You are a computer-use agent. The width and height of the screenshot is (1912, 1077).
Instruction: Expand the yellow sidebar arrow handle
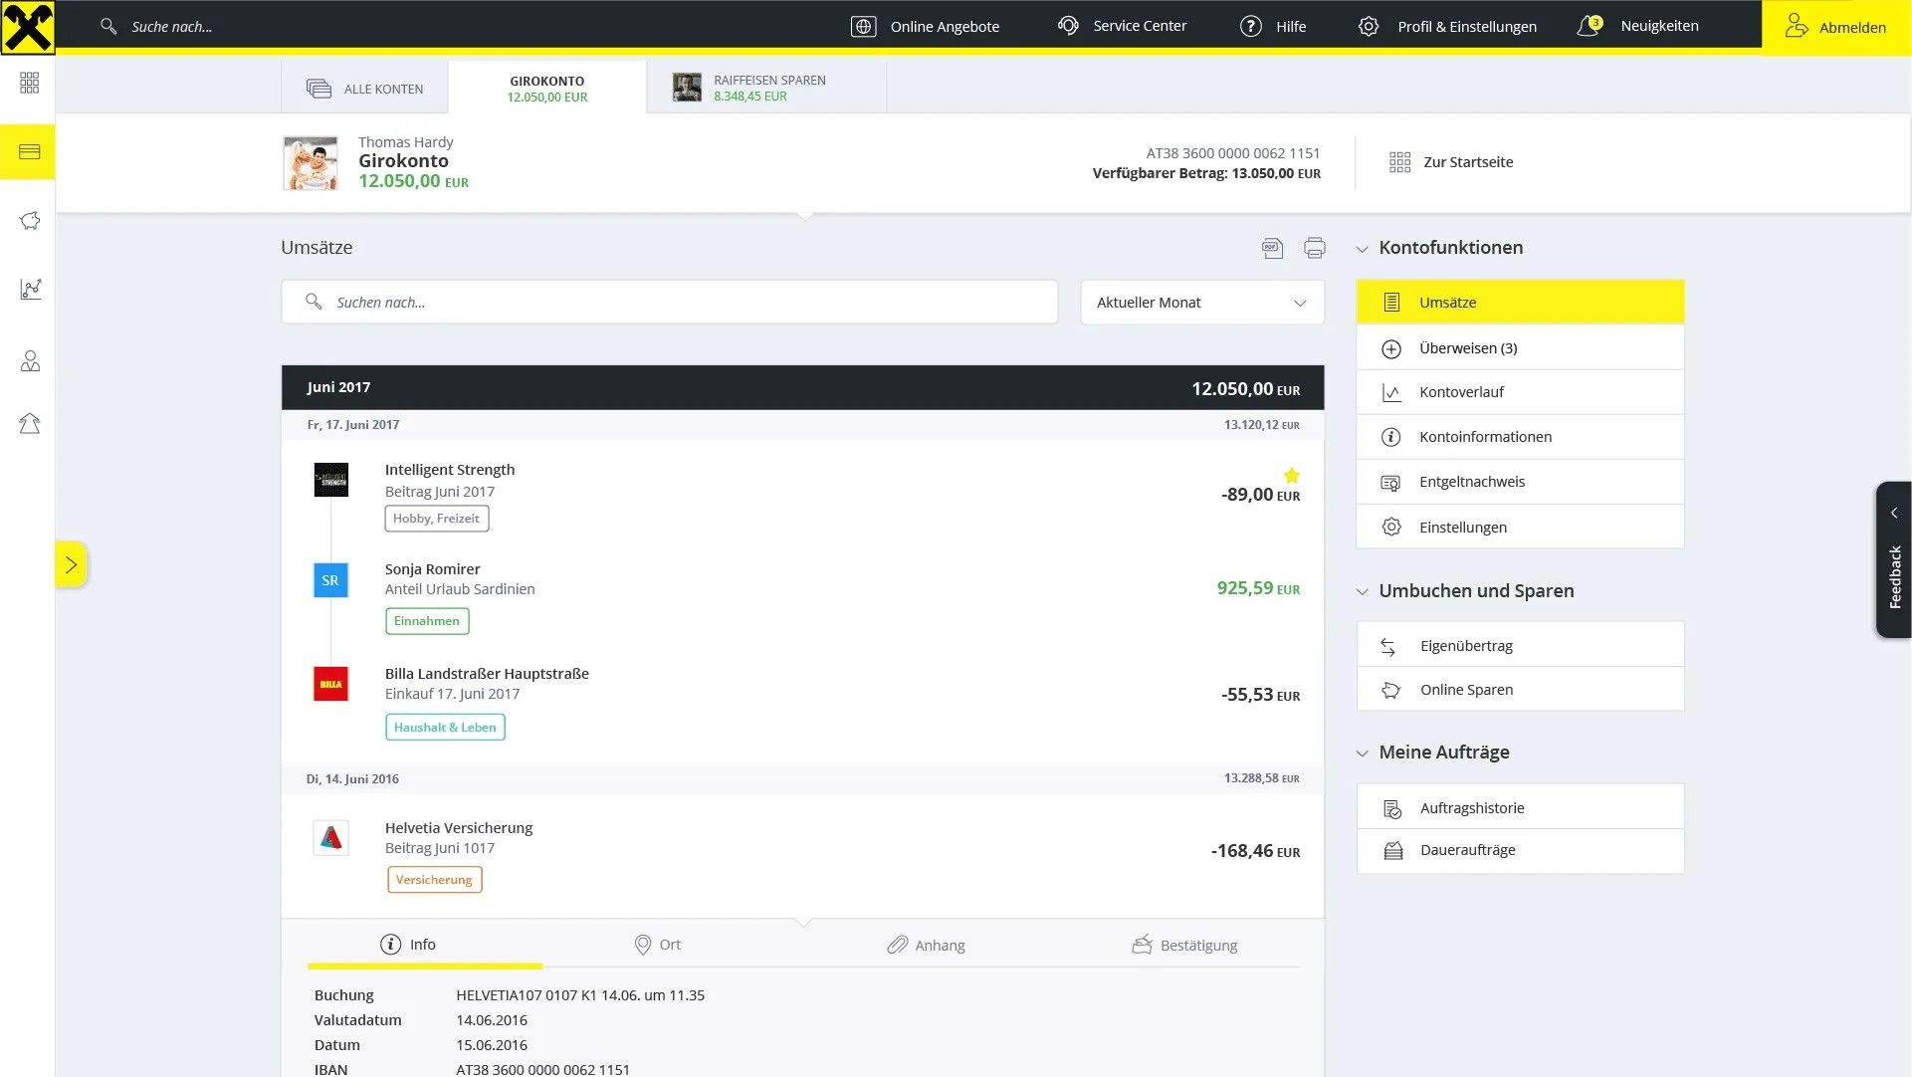tap(71, 564)
